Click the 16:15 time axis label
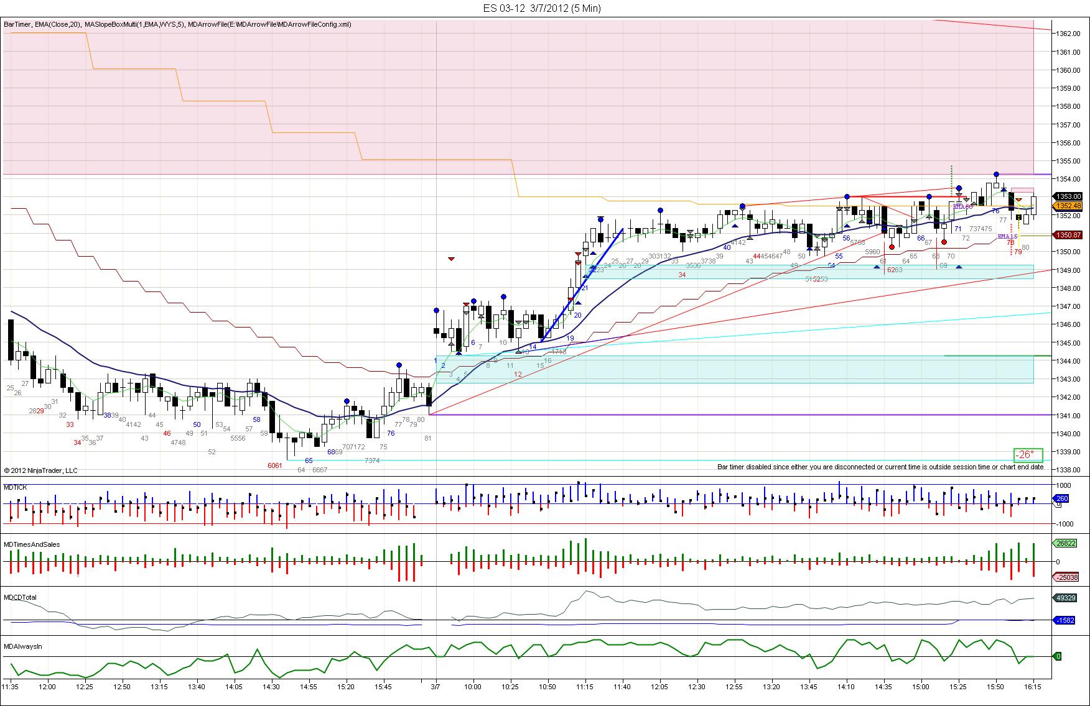The height and width of the screenshot is (706, 1090). coord(1033,687)
